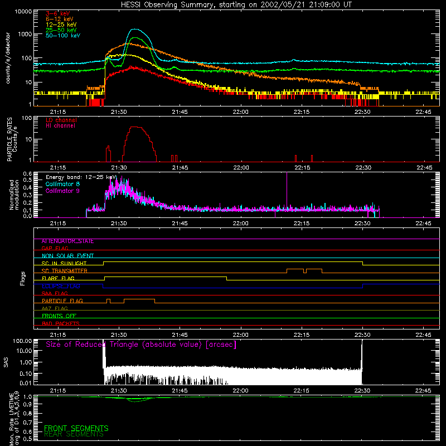This screenshot has width=446, height=446.
Task: Click the long raised step on the PARTICLE_FLAG line
Action: (139, 299)
